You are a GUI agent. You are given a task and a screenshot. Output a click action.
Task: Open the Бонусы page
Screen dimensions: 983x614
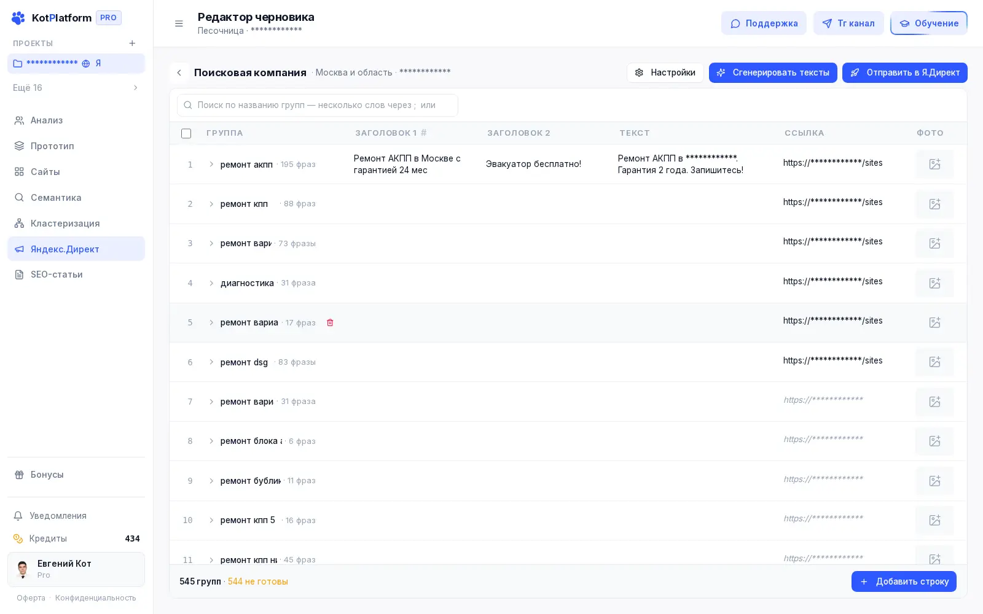coord(76,475)
